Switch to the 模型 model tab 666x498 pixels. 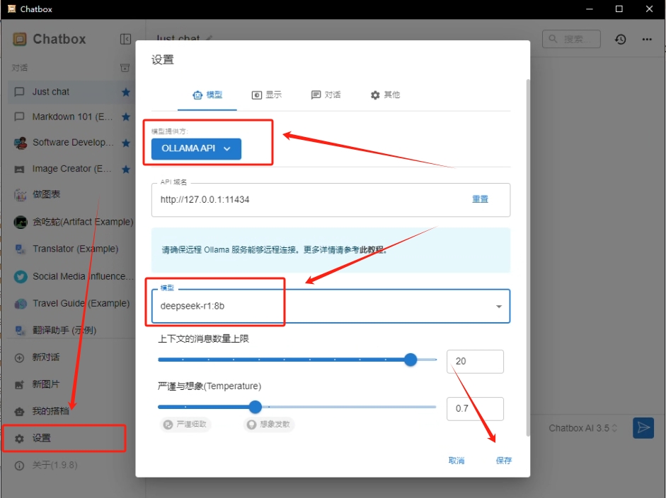tap(207, 95)
